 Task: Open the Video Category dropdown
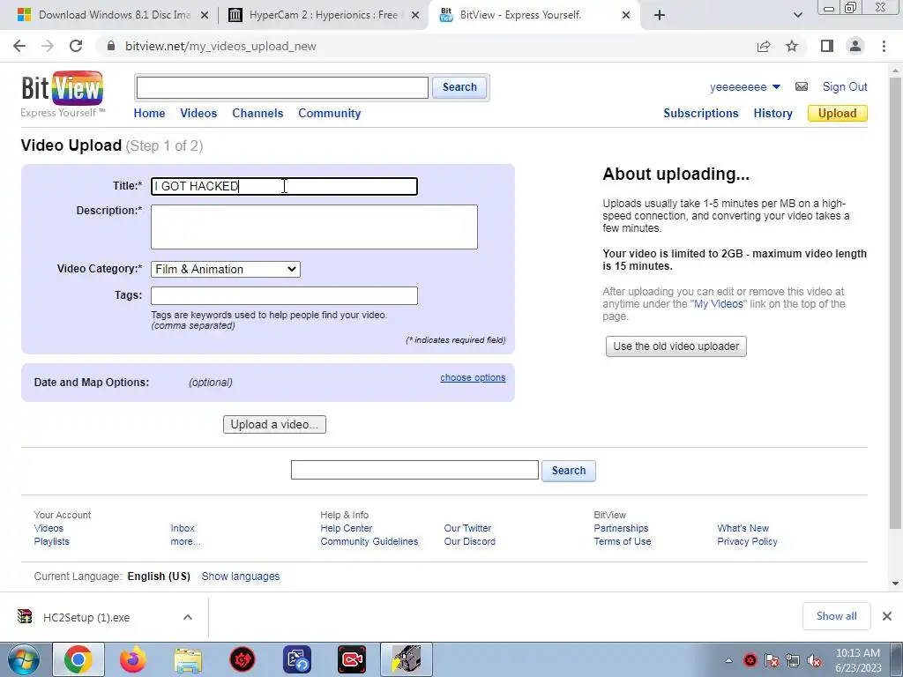(226, 269)
